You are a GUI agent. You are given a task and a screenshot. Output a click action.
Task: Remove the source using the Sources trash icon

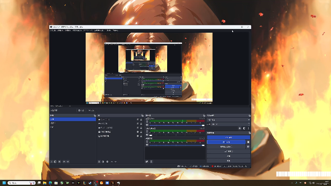(x=103, y=162)
